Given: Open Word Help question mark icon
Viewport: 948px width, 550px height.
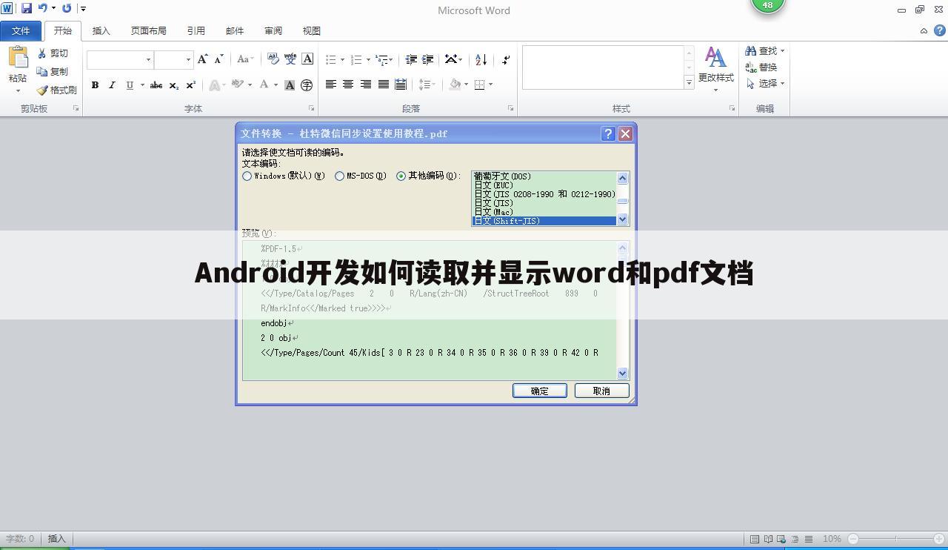Looking at the screenshot, I should [x=939, y=30].
